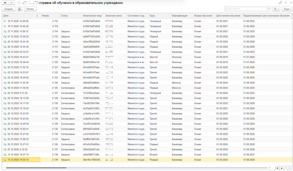Jump to list start with top arrow
The height and width of the screenshot is (171, 293).
[x=278, y=168]
